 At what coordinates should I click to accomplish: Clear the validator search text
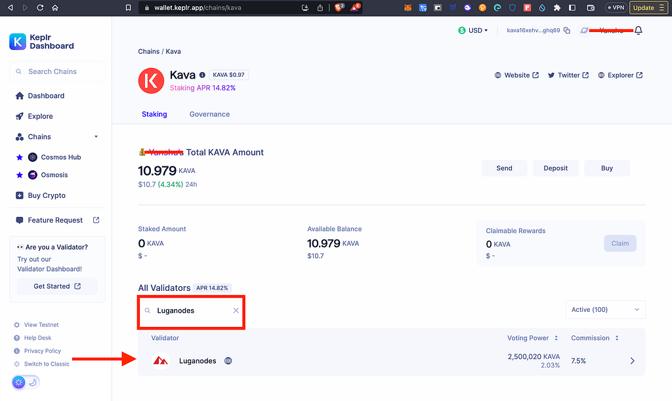coord(236,311)
